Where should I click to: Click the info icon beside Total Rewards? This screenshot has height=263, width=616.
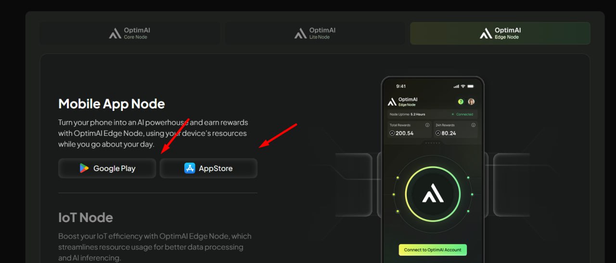tap(427, 125)
